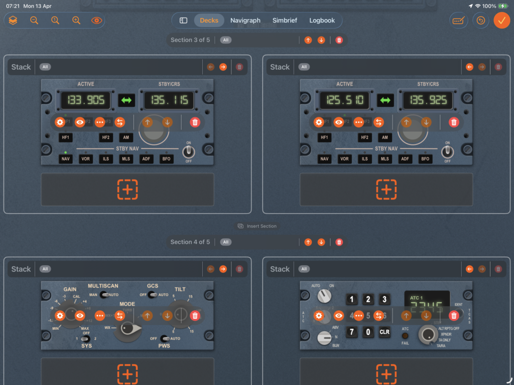
Task: Open the 'All' filter on the top-left Stack
Action: 45,67
